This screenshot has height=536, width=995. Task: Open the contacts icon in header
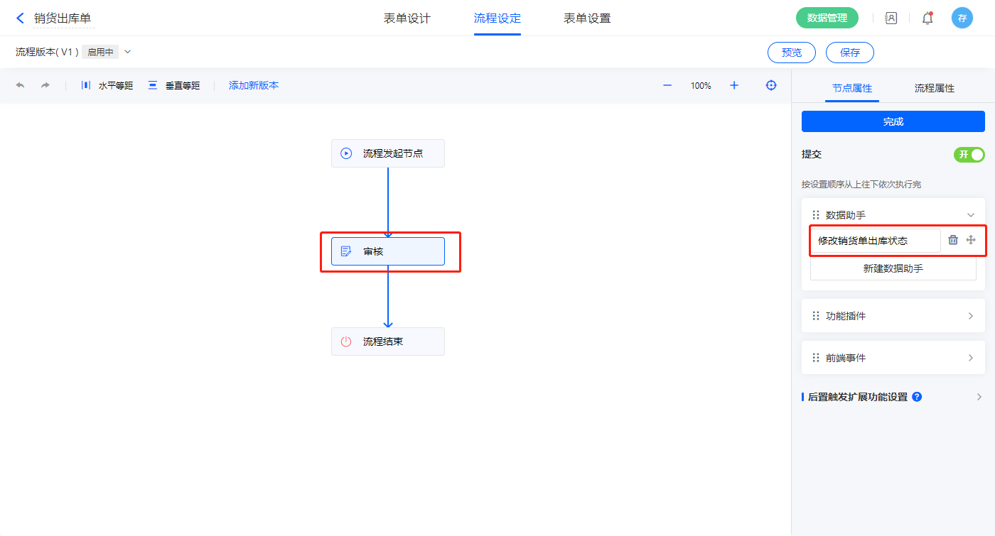coord(891,18)
